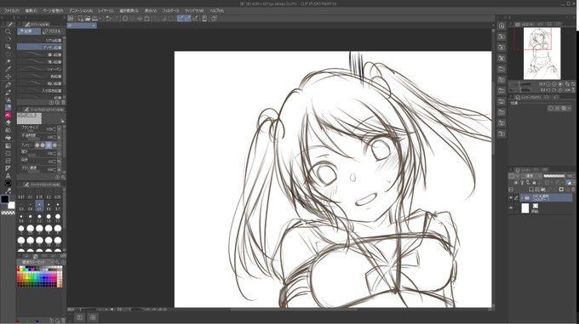Open the blend mode dropdown in Layer panel

(x=531, y=176)
